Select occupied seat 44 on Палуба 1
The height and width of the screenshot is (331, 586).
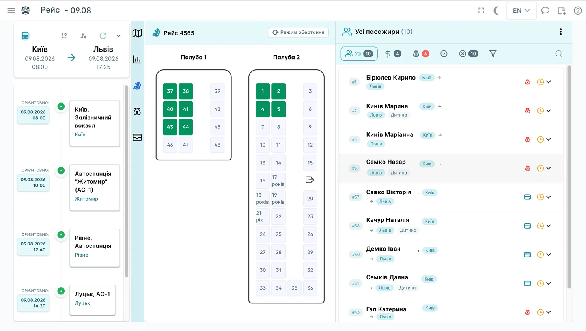click(x=186, y=127)
